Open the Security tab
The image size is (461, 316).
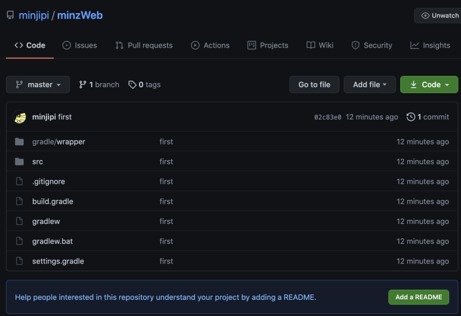[372, 45]
